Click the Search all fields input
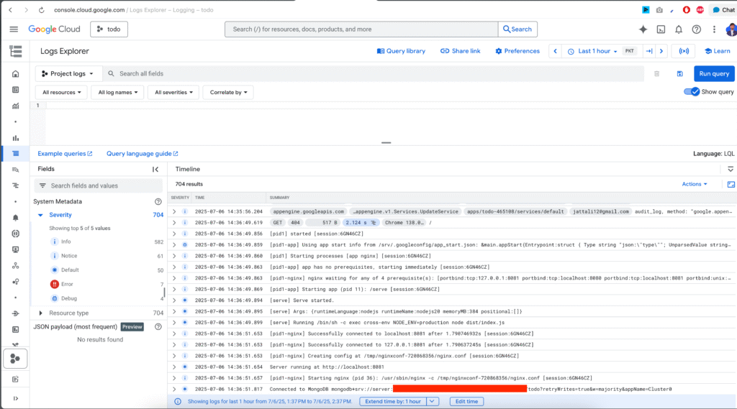The image size is (737, 409). click(374, 74)
